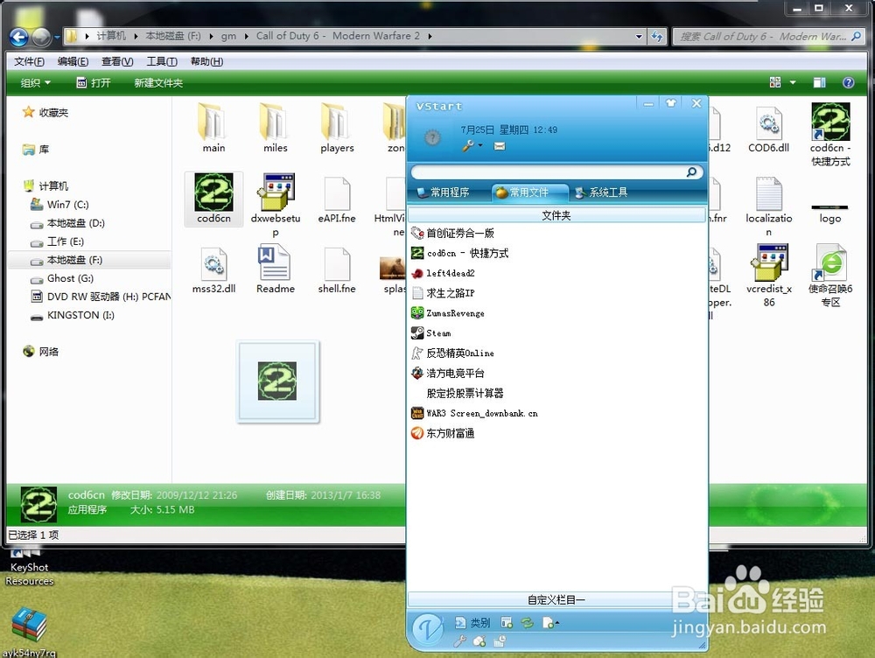Click the mouse-add icon in VStart footer
This screenshot has width=875, height=658.
(x=479, y=641)
